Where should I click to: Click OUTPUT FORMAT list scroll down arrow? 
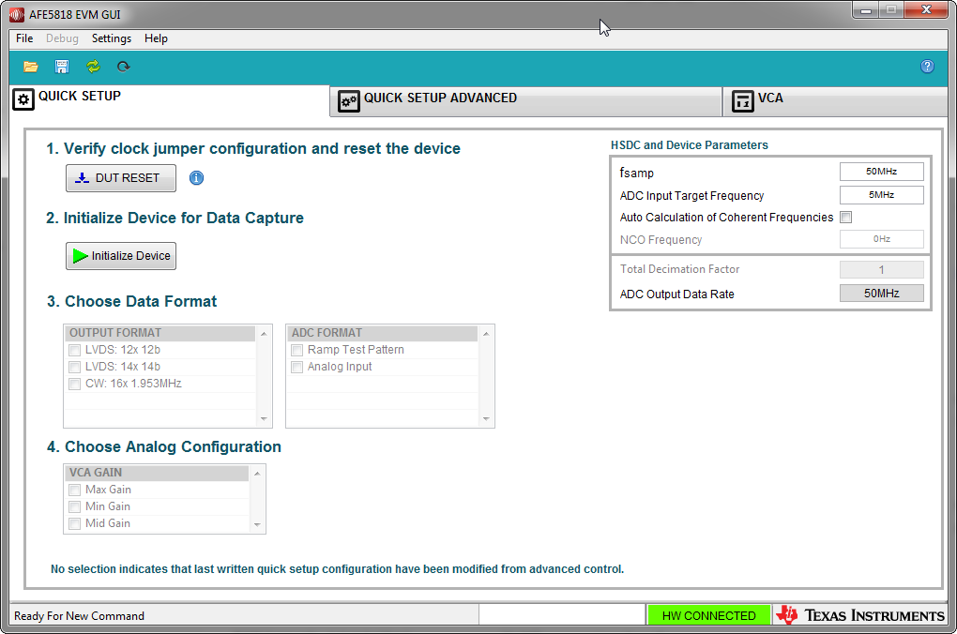[x=264, y=418]
